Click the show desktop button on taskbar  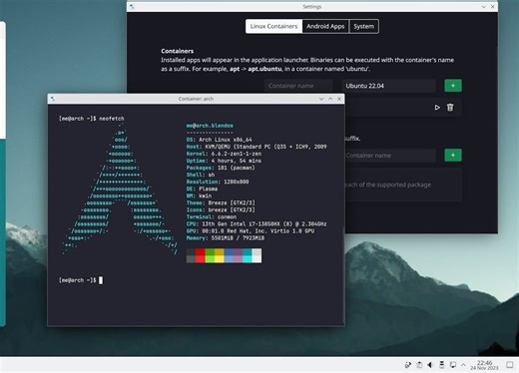[x=509, y=365]
